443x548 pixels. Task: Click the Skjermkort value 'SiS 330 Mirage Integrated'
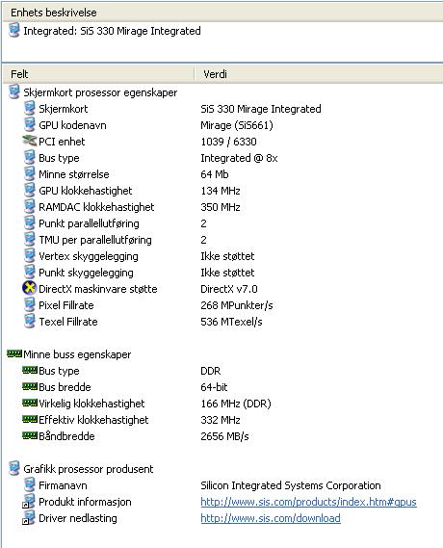(x=261, y=109)
